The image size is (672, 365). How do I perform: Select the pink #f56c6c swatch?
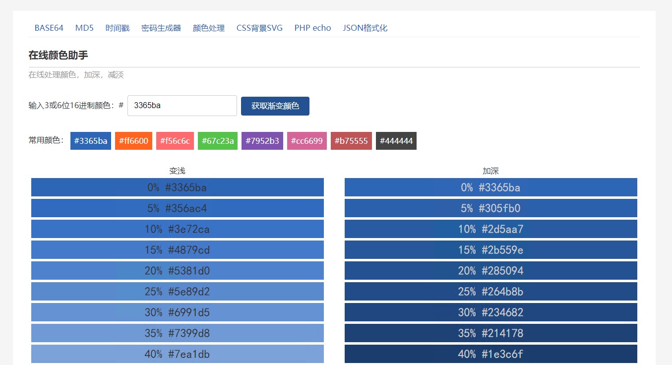175,141
